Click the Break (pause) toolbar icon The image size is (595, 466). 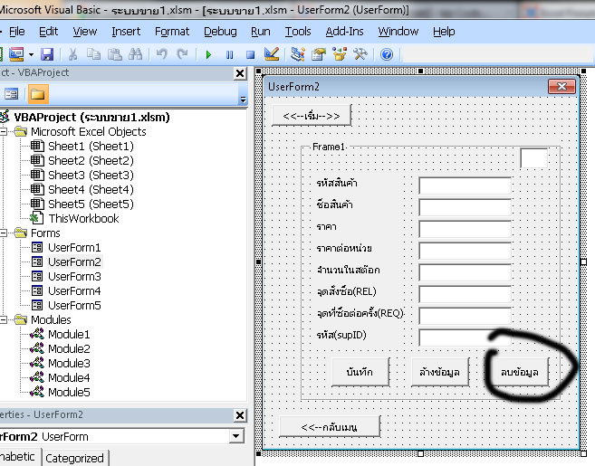click(x=229, y=54)
